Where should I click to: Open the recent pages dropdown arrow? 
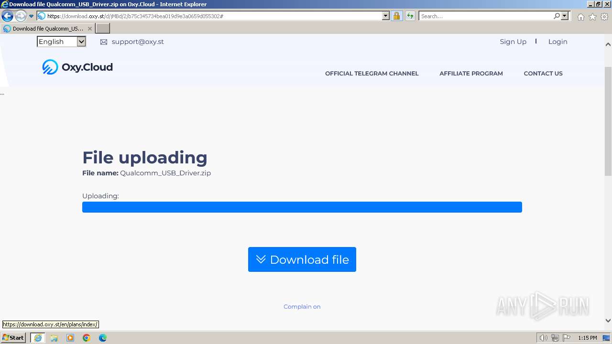pyautogui.click(x=31, y=16)
